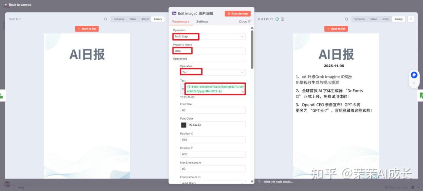Viewport: 423px width, 191px height.
Task: Click the search icon in the OUTPUT panel
Action: pos(346,19)
